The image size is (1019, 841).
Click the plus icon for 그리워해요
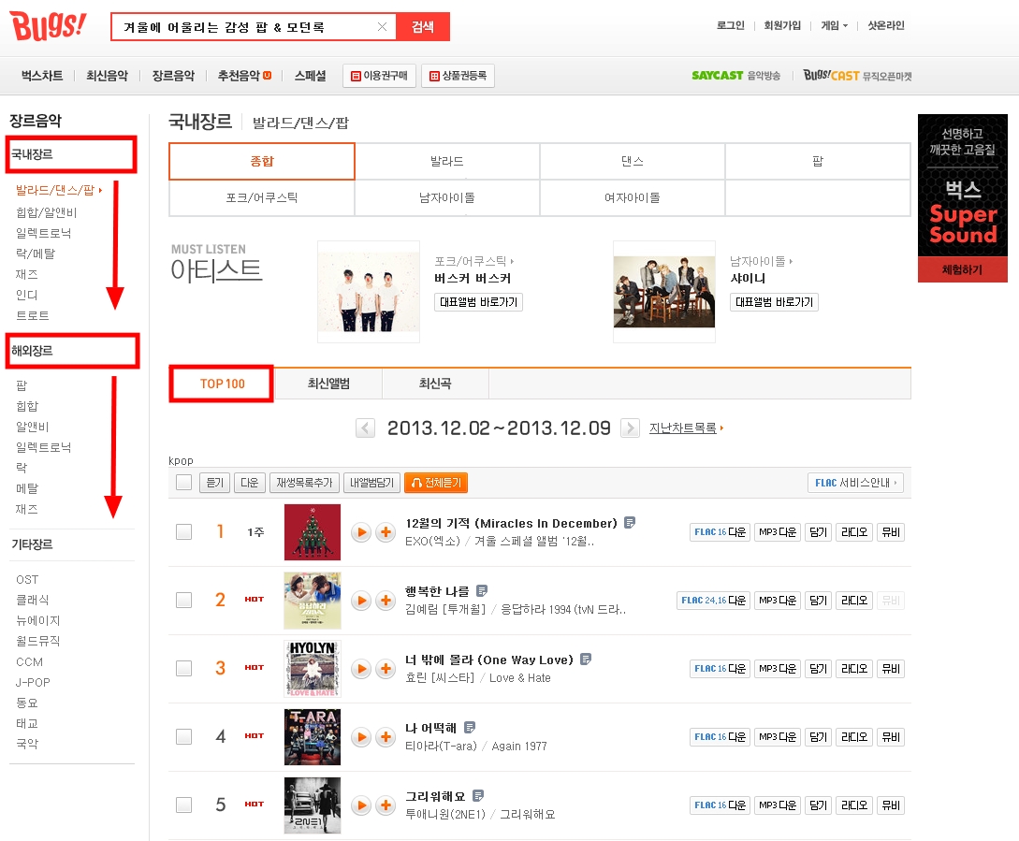(386, 805)
